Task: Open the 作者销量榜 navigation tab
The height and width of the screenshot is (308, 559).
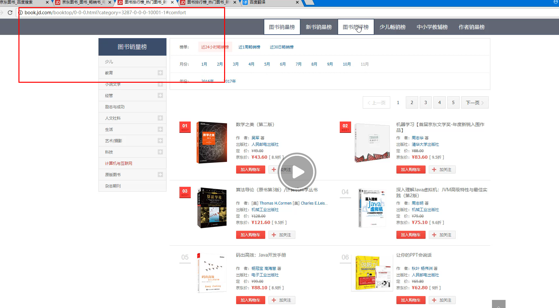Action: coord(472,27)
